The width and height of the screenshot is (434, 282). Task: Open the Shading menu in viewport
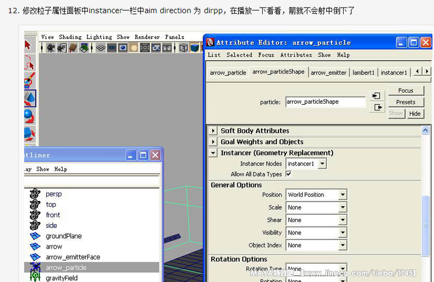coord(70,37)
